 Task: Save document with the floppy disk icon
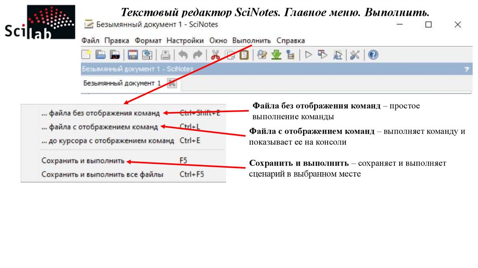(x=133, y=55)
